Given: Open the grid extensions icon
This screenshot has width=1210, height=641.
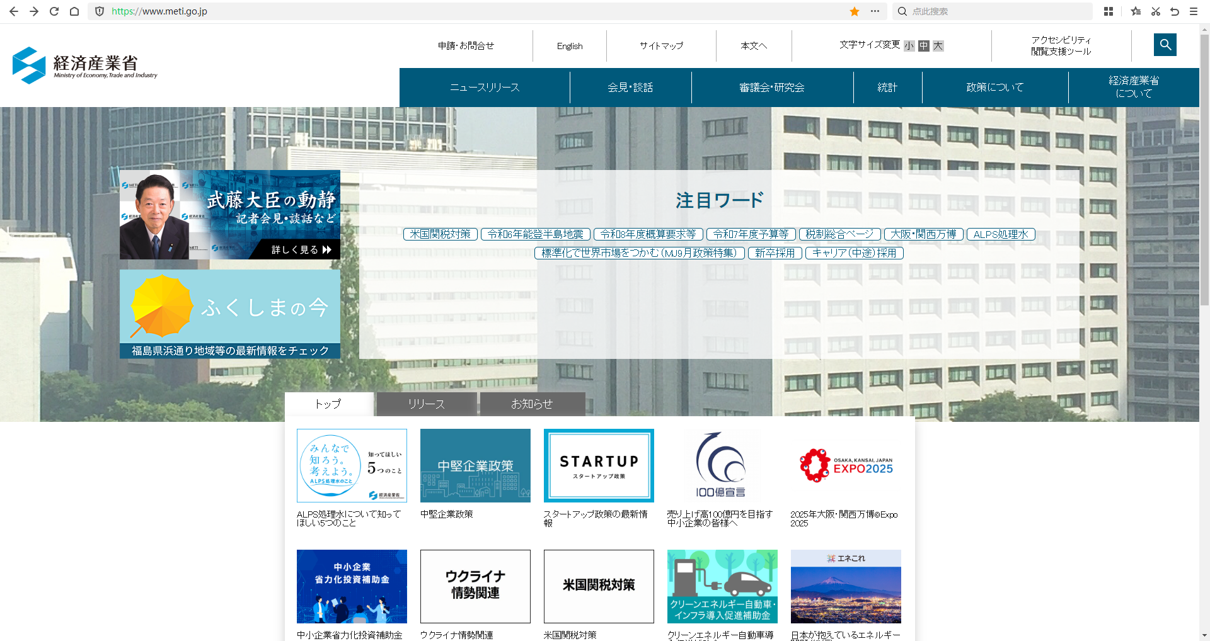Looking at the screenshot, I should click(x=1109, y=11).
